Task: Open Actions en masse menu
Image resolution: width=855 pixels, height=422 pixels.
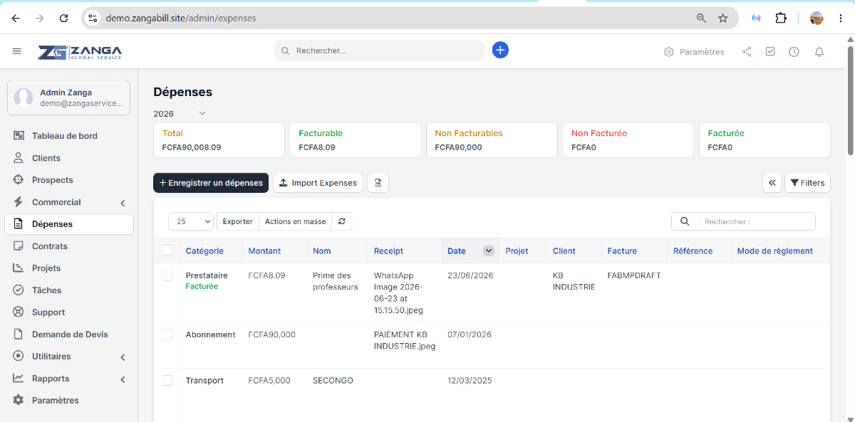Action: click(x=295, y=221)
